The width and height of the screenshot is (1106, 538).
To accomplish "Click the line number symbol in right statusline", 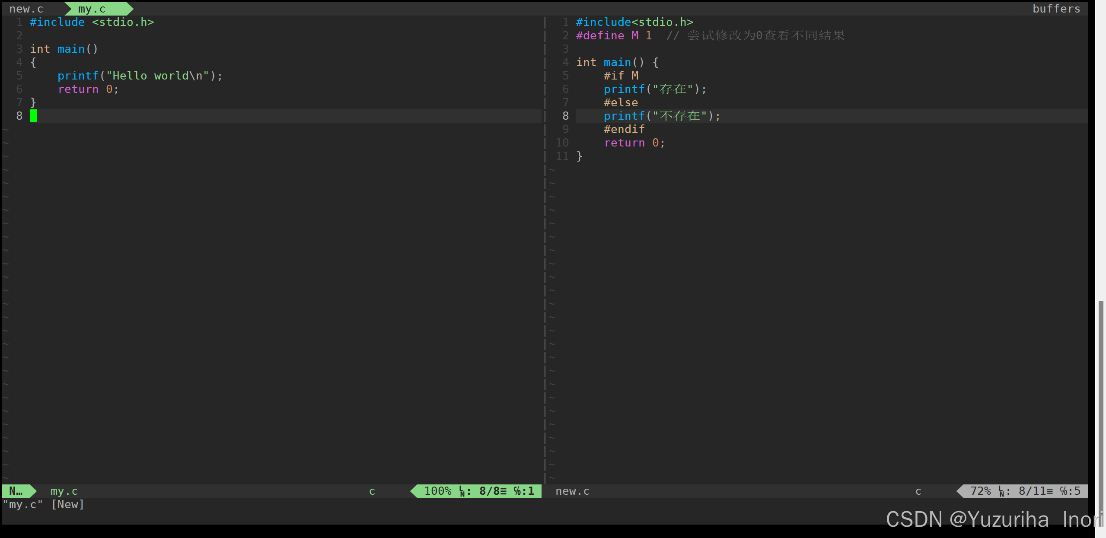I will tap(1001, 491).
